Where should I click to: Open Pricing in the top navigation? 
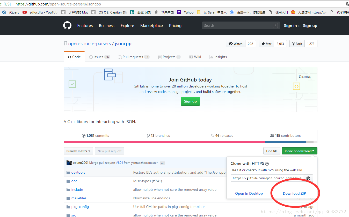(x=175, y=25)
